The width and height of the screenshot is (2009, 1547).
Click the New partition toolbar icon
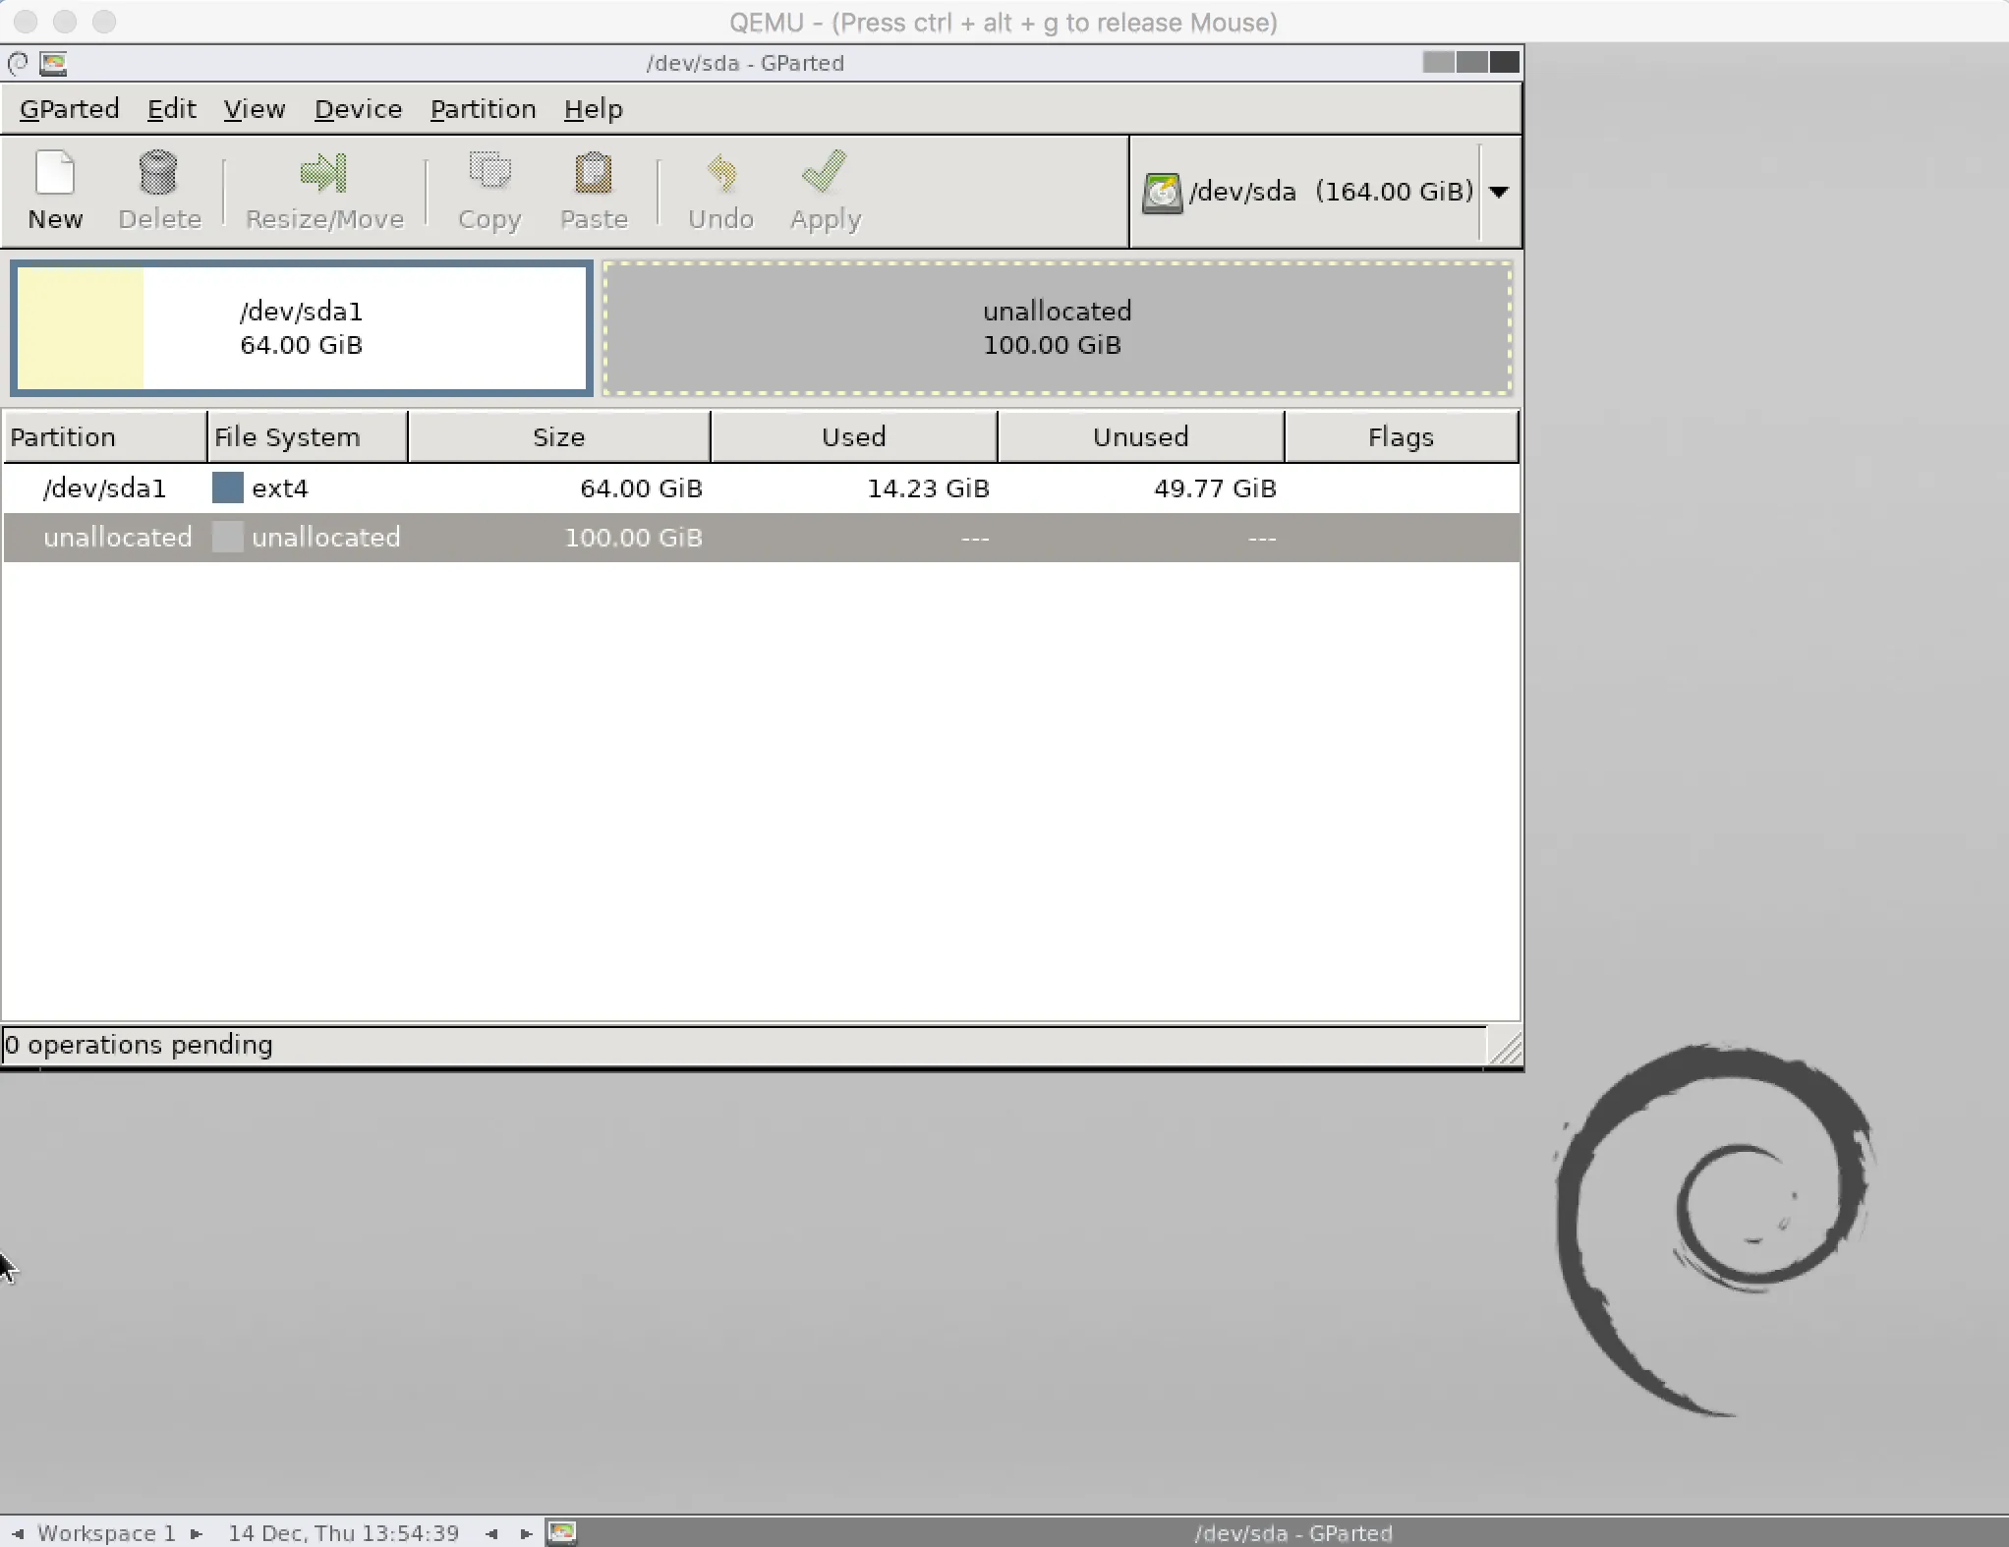pos(55,174)
